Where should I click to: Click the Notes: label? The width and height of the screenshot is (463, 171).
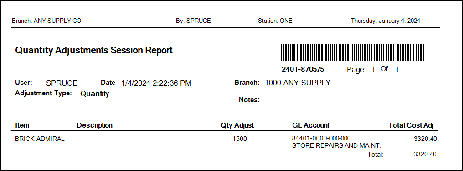(x=249, y=100)
